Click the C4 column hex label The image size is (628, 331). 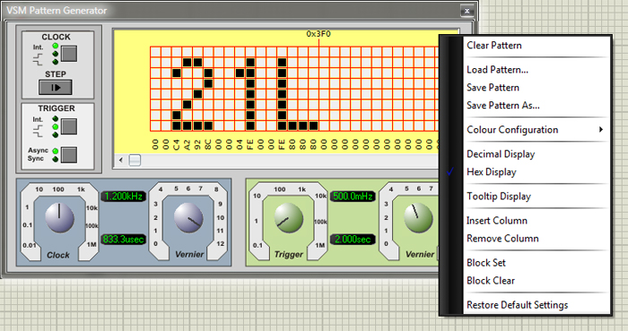176,144
